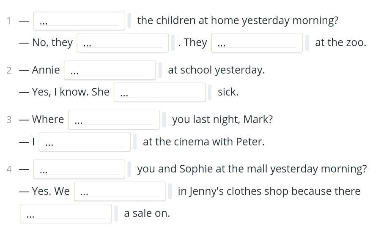Click the gray marker before "you last night, Mark?"

pos(164,120)
